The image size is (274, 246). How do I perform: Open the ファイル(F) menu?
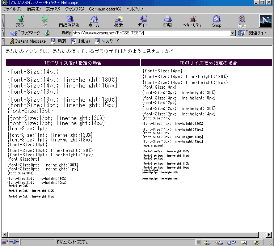pos(12,9)
